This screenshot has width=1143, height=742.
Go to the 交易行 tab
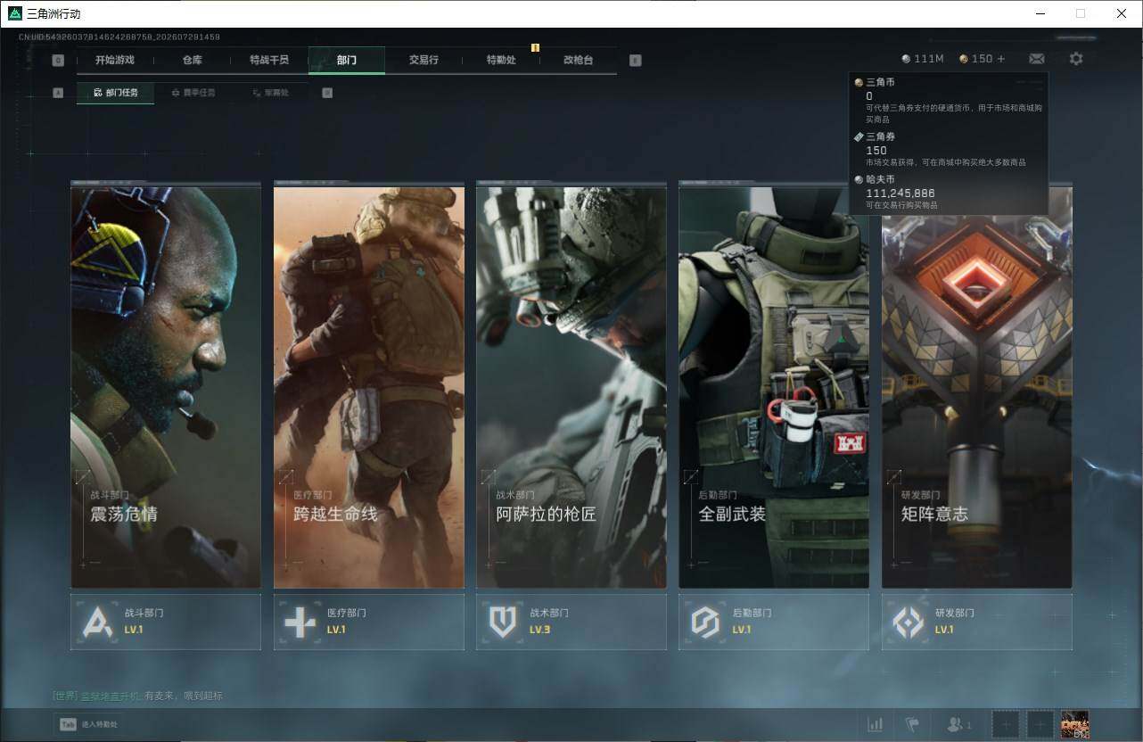tap(423, 60)
